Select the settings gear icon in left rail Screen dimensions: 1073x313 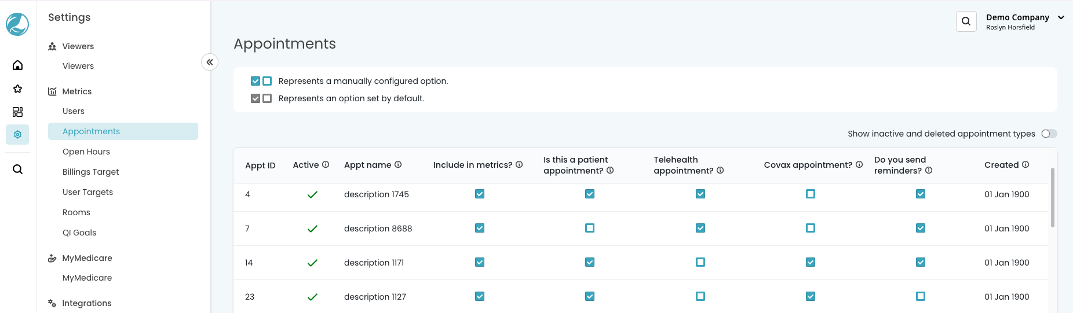click(x=17, y=135)
